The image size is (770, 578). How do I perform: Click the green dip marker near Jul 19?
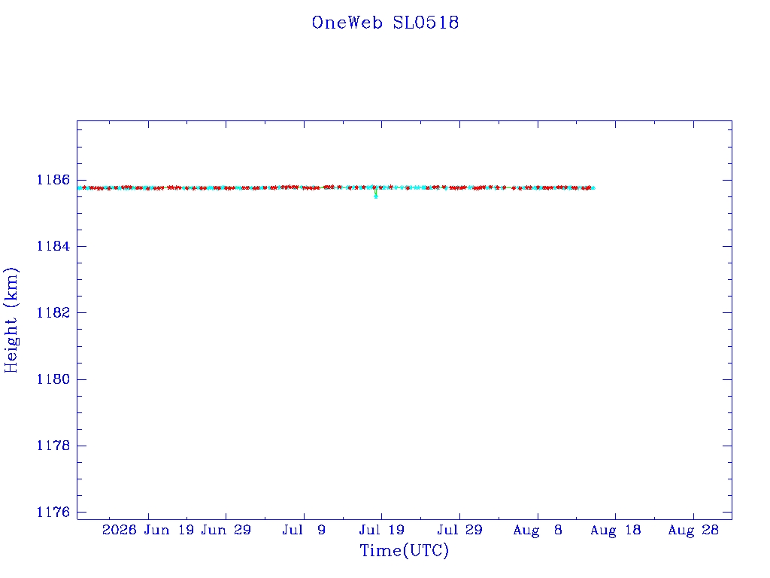coord(376,195)
